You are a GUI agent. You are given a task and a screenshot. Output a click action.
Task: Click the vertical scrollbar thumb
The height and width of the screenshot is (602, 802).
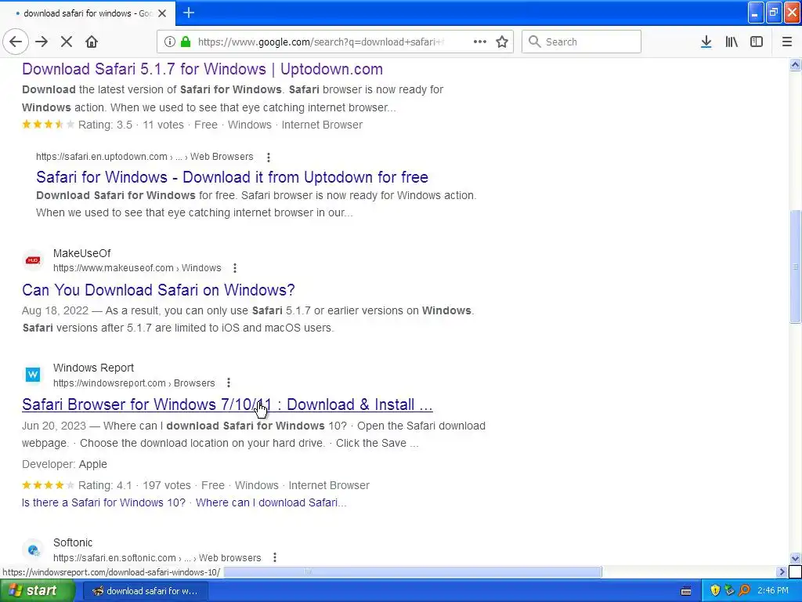pos(796,267)
